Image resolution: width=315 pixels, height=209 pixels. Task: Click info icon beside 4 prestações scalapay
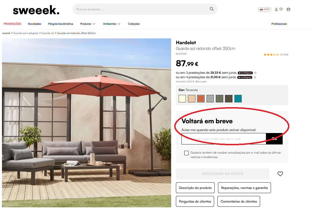click(x=255, y=77)
